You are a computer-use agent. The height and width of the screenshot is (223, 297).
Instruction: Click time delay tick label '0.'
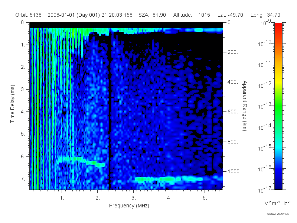point(23,23)
